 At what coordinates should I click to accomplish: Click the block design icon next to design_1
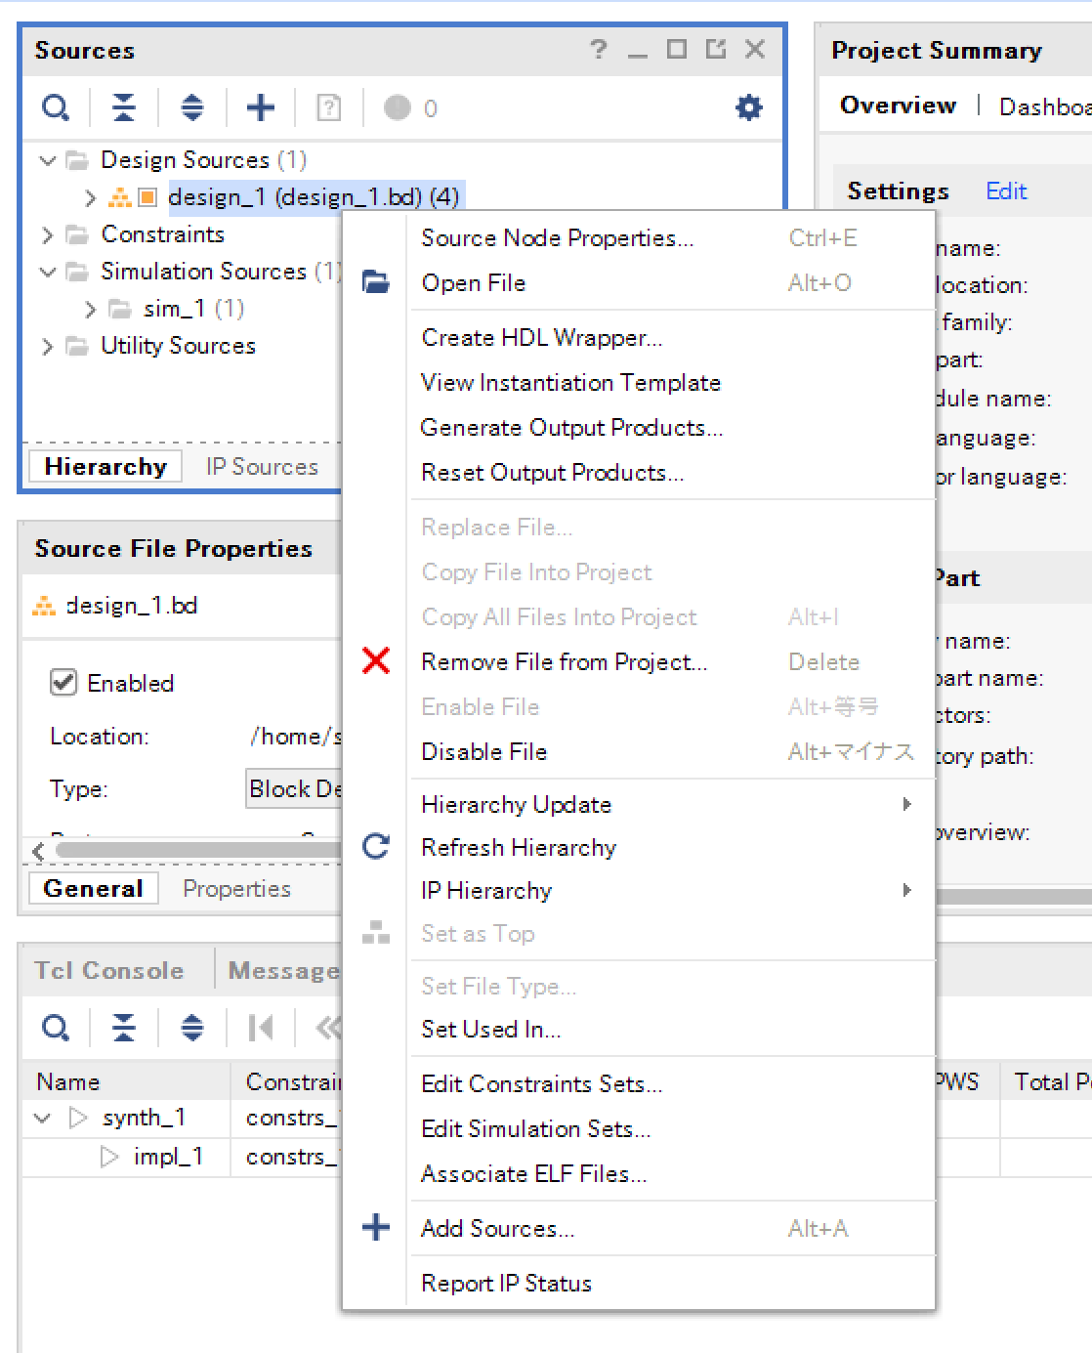120,197
